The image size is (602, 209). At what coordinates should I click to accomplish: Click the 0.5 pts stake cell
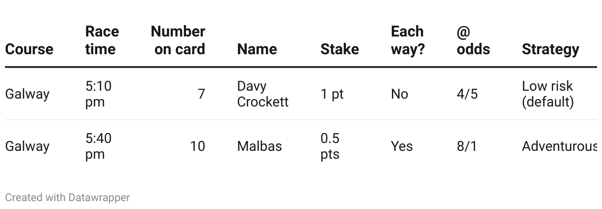[330, 146]
